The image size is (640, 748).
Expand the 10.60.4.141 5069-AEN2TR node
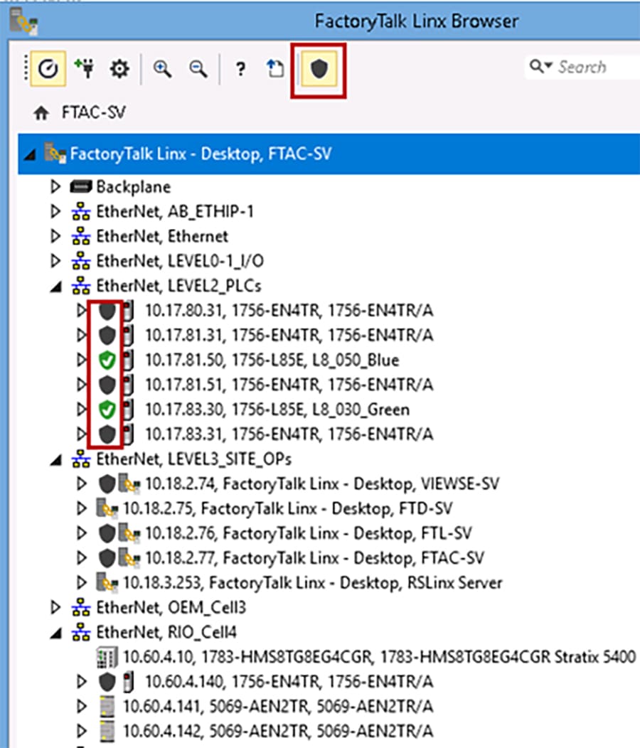82,707
